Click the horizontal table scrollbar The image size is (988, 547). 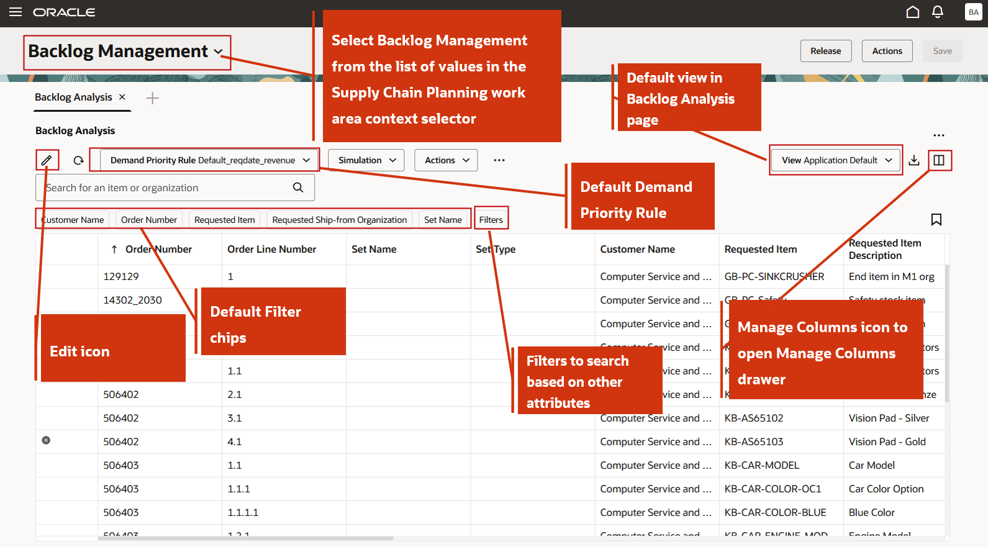245,538
